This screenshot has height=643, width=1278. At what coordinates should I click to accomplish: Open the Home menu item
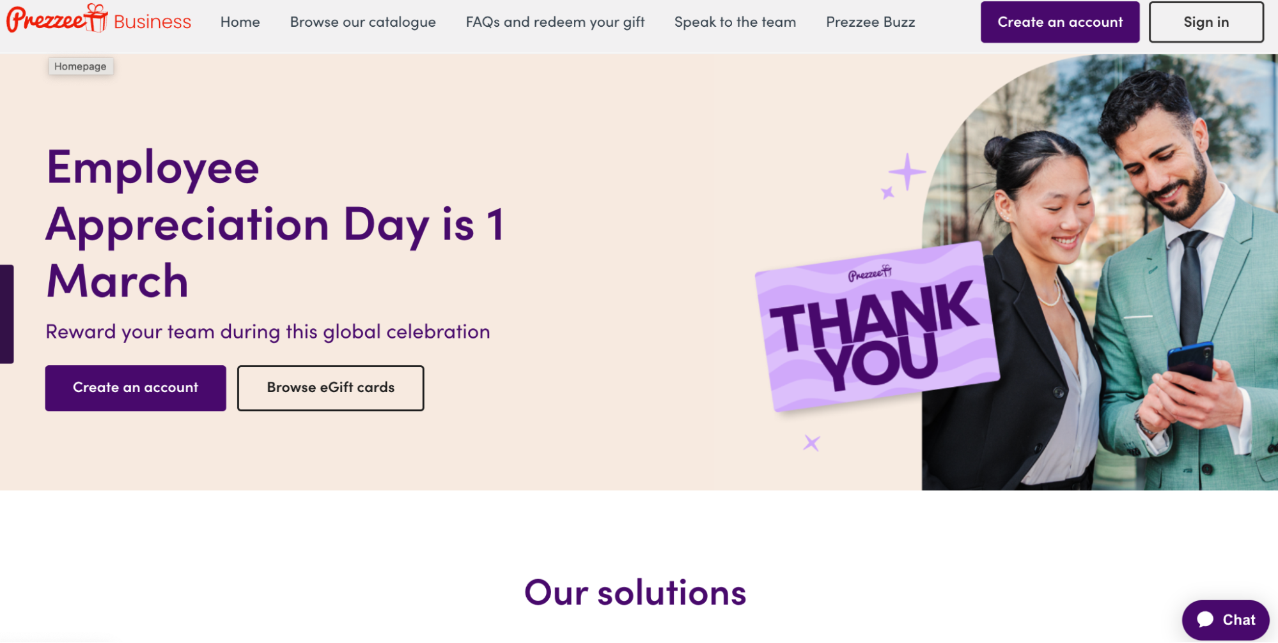coord(240,22)
